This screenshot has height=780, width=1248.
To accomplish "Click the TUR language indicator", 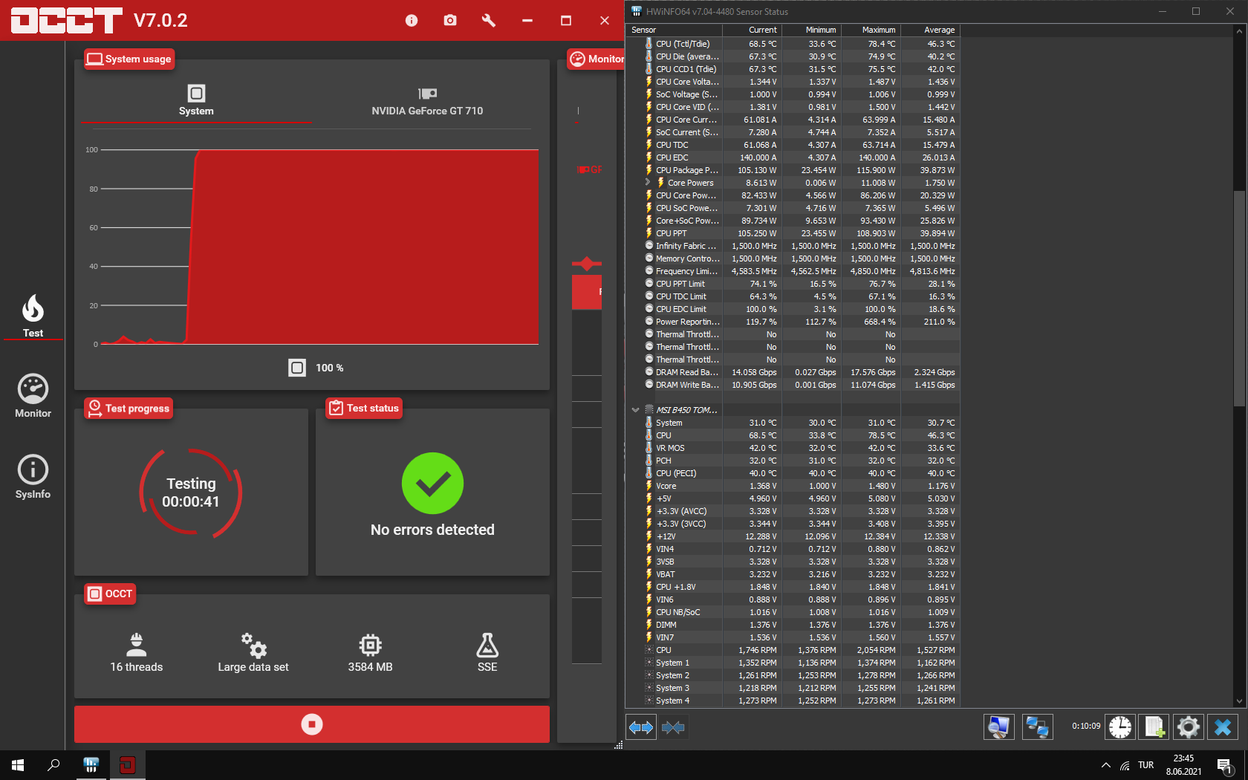I will 1146,765.
